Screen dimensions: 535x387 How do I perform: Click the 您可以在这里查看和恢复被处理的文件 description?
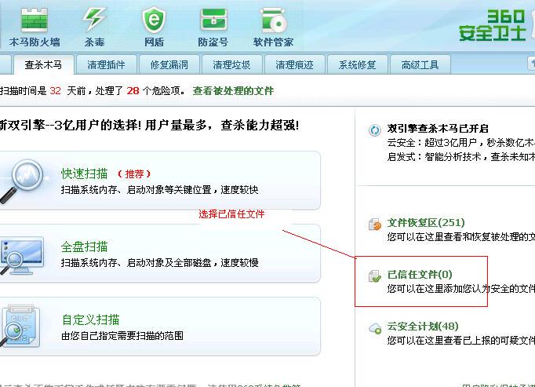point(461,237)
